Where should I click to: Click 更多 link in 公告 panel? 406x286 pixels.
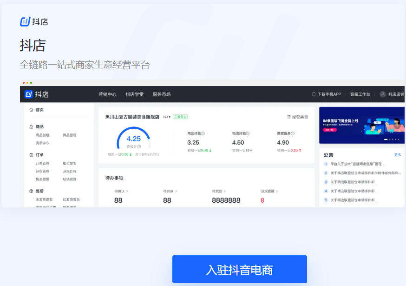[398, 155]
